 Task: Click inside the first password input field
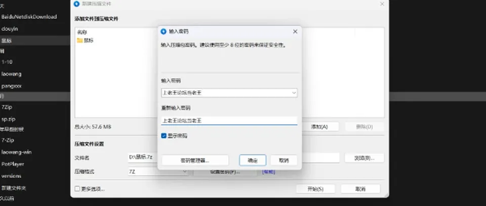click(x=229, y=93)
